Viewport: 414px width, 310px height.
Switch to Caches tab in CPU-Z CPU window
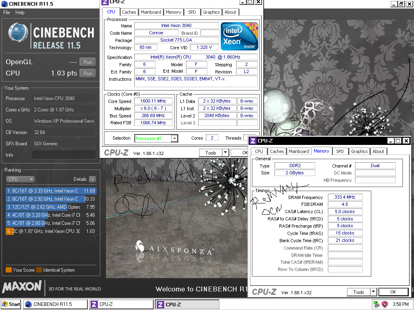coord(129,12)
